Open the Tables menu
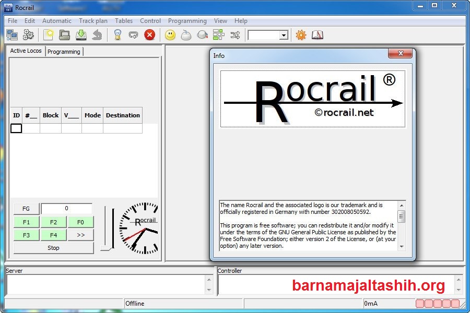This screenshot has height=313, width=470. [x=124, y=21]
